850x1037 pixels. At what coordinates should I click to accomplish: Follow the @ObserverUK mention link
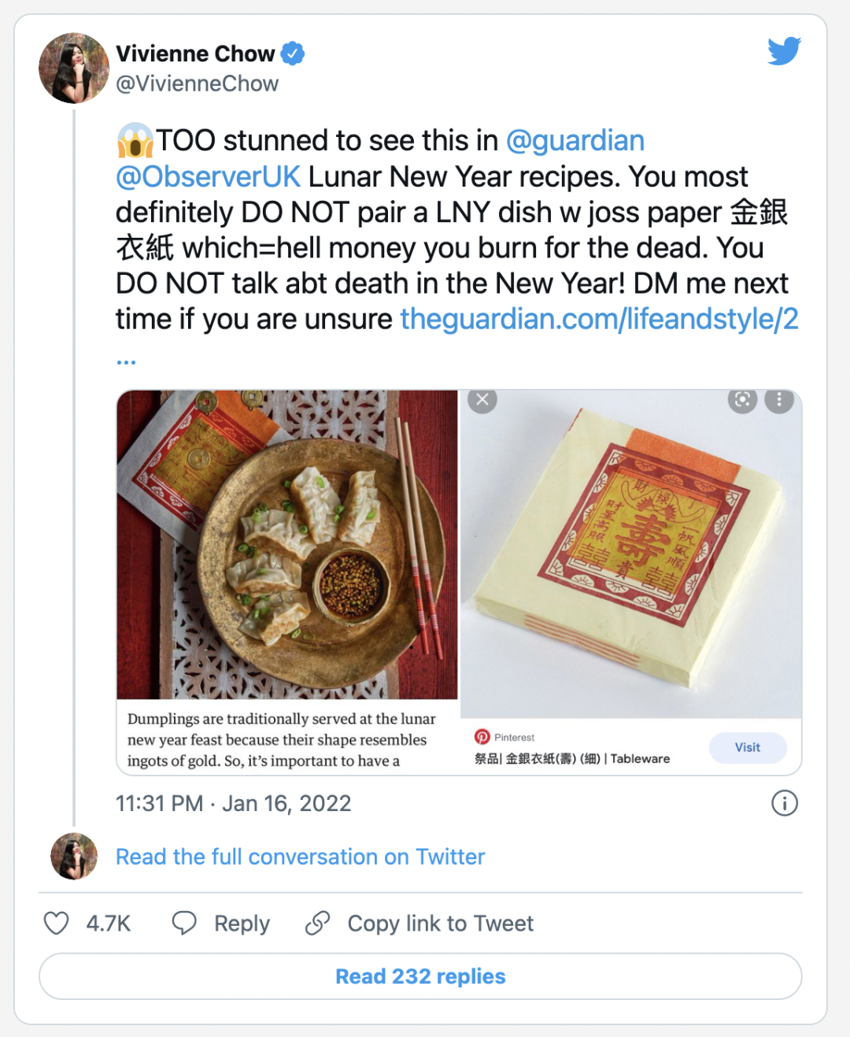click(x=208, y=177)
